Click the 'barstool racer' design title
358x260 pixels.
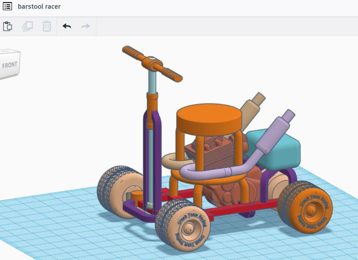(39, 6)
